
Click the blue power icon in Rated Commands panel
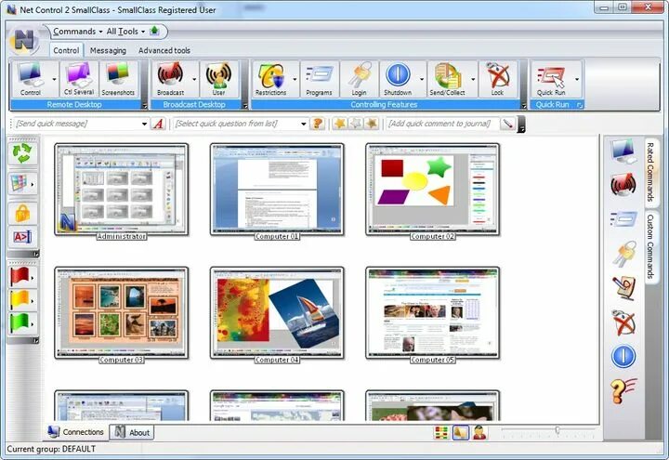[623, 356]
